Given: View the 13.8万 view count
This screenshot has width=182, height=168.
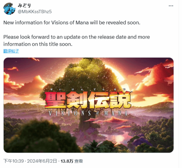Looking at the screenshot, I should click(x=67, y=161).
